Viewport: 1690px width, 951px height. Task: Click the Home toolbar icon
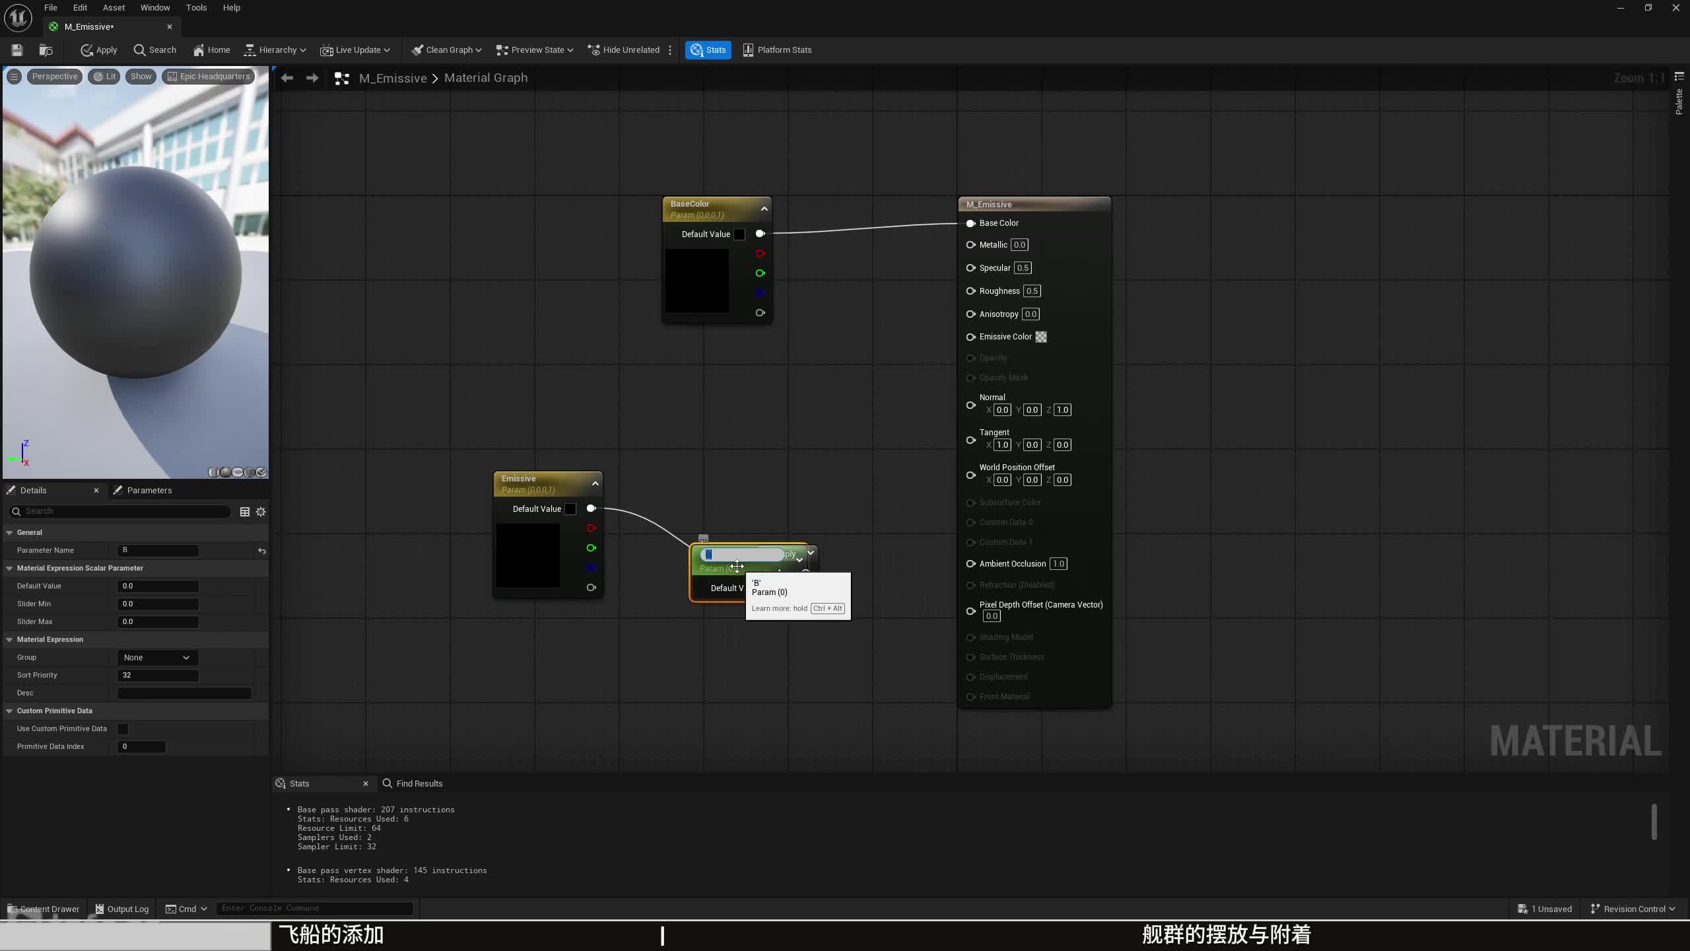coord(211,50)
